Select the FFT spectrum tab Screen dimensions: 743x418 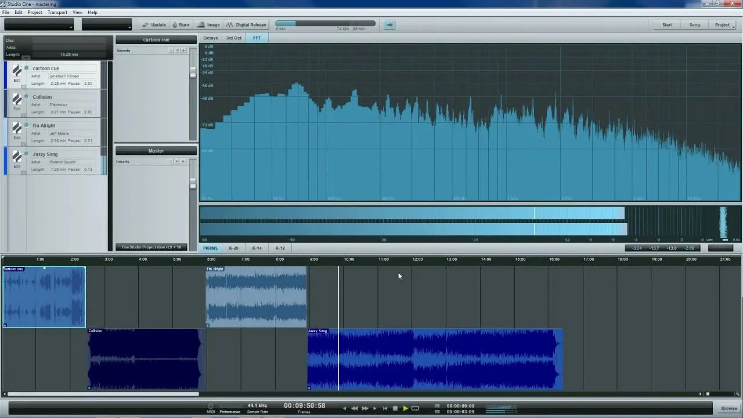(257, 38)
